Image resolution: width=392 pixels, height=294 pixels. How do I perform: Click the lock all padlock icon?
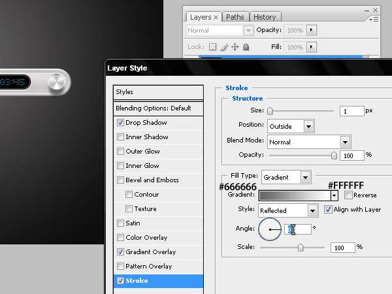coord(245,47)
